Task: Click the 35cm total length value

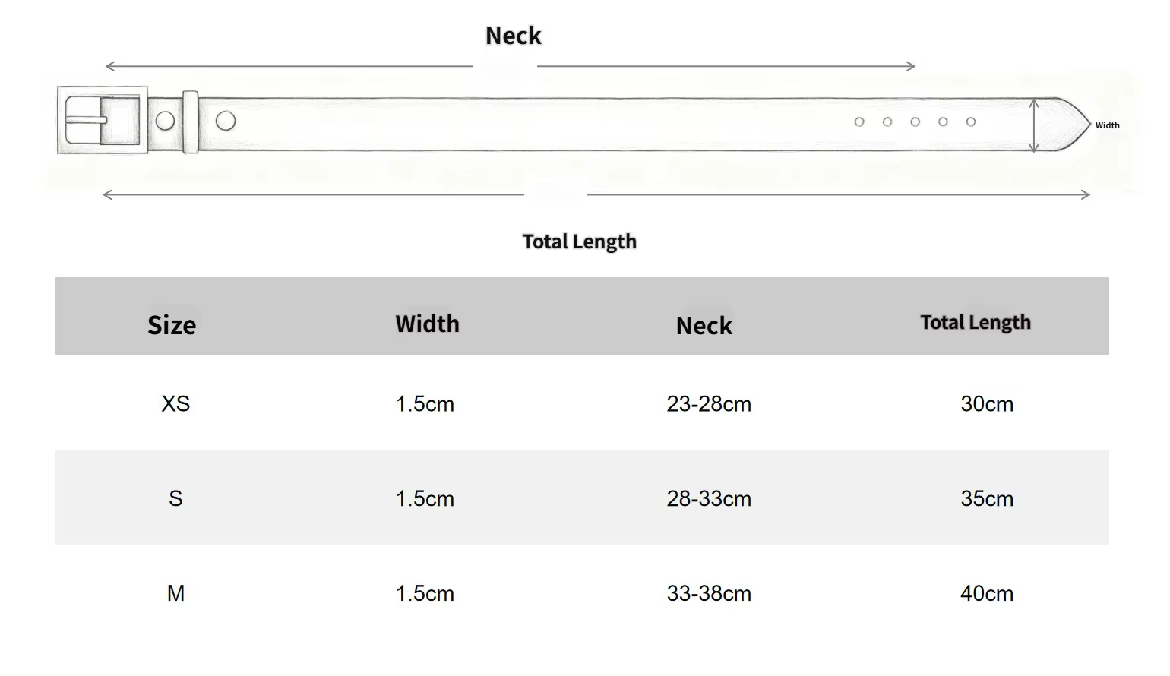Action: pos(987,498)
